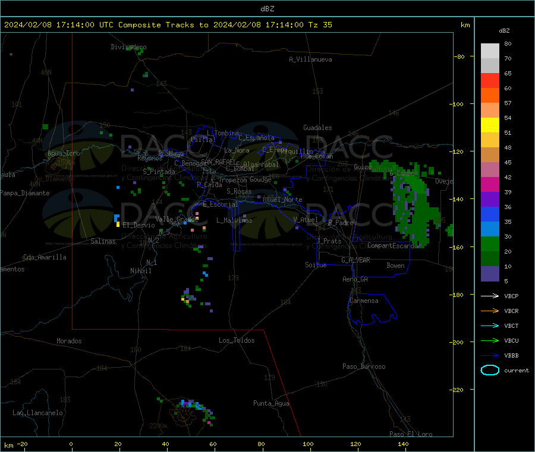Viewport: 535px width, 452px height.
Task: Click the 'Carmensa' map label
Action: point(364,301)
